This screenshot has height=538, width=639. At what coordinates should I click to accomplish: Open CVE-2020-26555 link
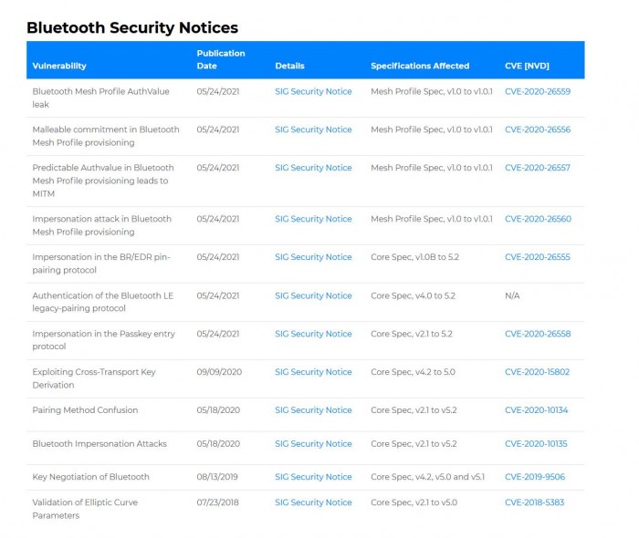[537, 257]
